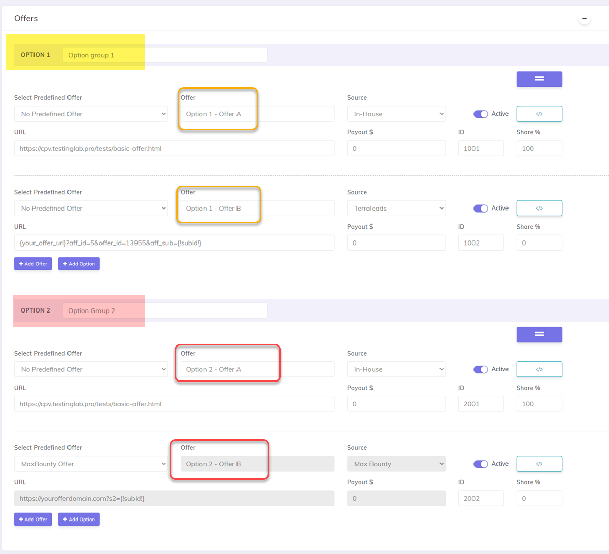
Task: Open tracking code for Option 1 - Offer B
Action: (539, 208)
